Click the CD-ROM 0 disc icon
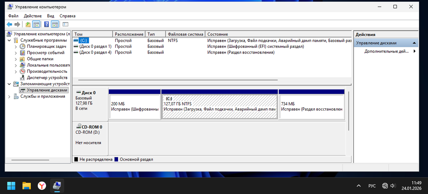428x194 pixels. click(78, 126)
